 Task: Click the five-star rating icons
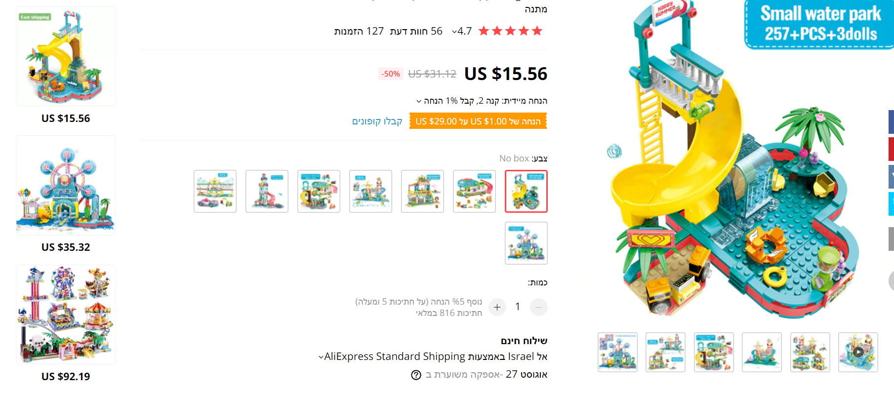coord(510,32)
